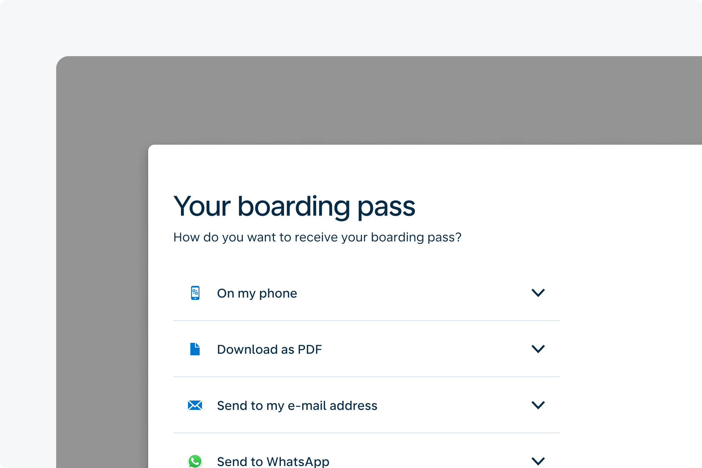Viewport: 702px width, 468px height.
Task: Select the Download as PDF option label
Action: [x=269, y=349]
